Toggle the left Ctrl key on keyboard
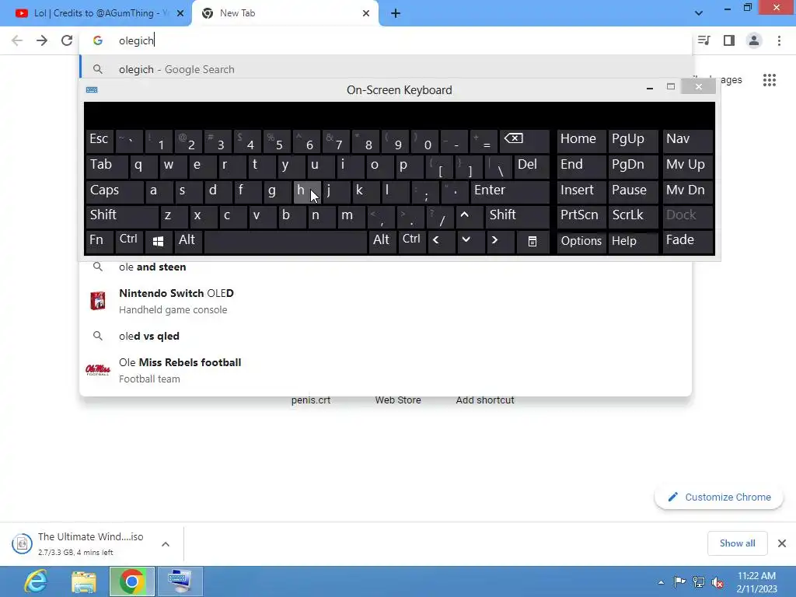 (x=129, y=241)
